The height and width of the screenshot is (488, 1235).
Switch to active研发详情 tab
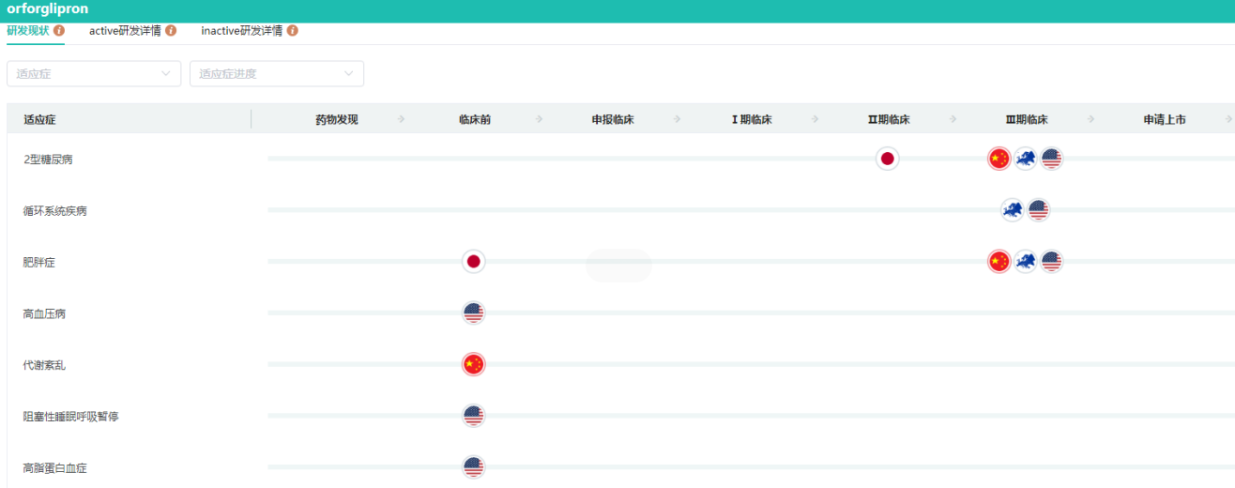125,31
